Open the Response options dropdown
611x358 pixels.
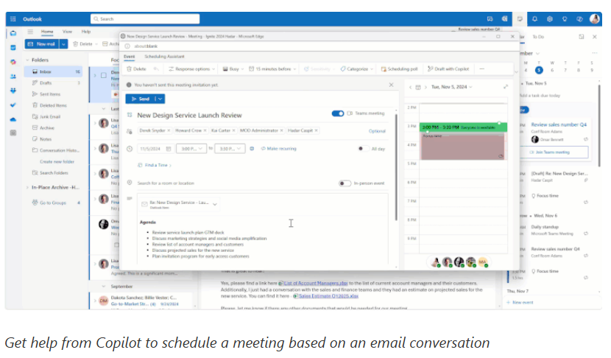point(191,69)
